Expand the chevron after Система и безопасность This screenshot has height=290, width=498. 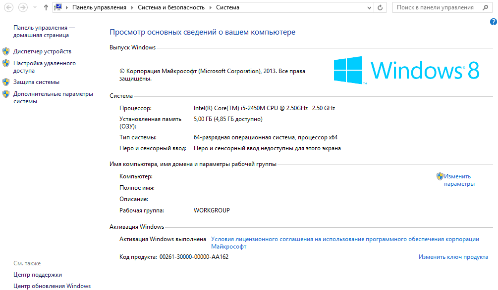click(210, 7)
